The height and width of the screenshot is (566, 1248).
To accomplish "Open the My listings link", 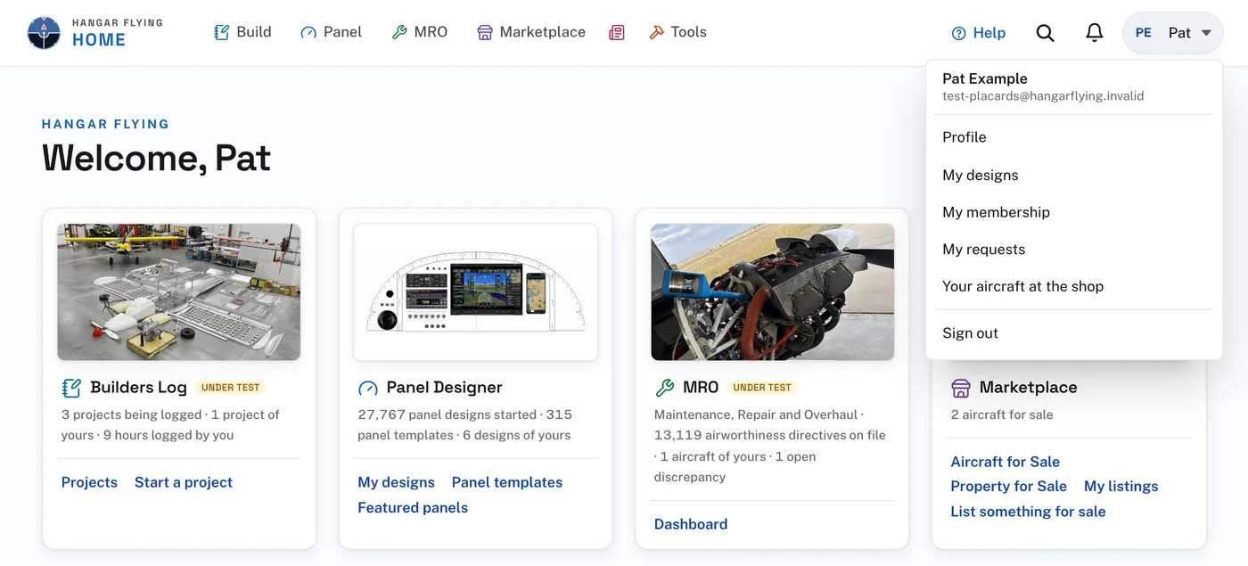I will pos(1121,486).
